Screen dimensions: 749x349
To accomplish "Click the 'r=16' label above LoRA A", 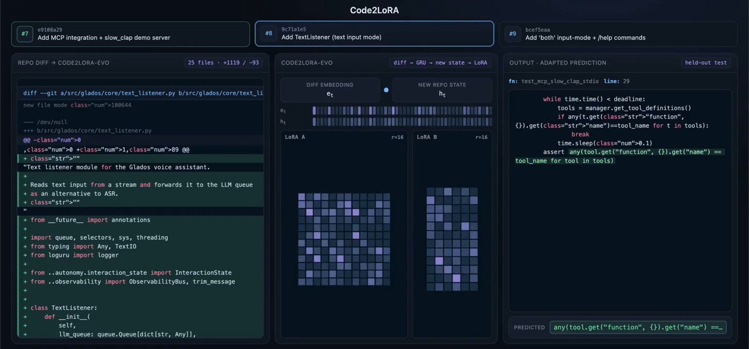I will (x=398, y=137).
